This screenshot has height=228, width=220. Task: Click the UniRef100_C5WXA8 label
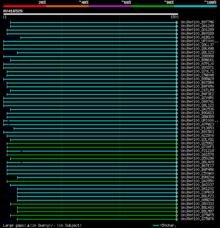coord(197,75)
